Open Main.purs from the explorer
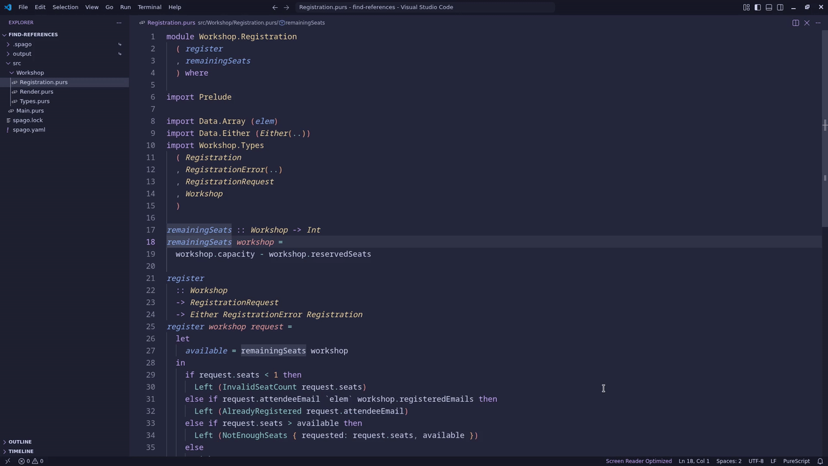 65,111
